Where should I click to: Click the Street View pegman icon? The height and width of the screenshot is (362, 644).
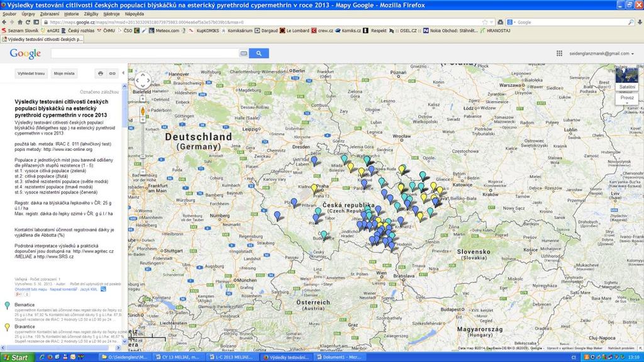pyautogui.click(x=143, y=111)
